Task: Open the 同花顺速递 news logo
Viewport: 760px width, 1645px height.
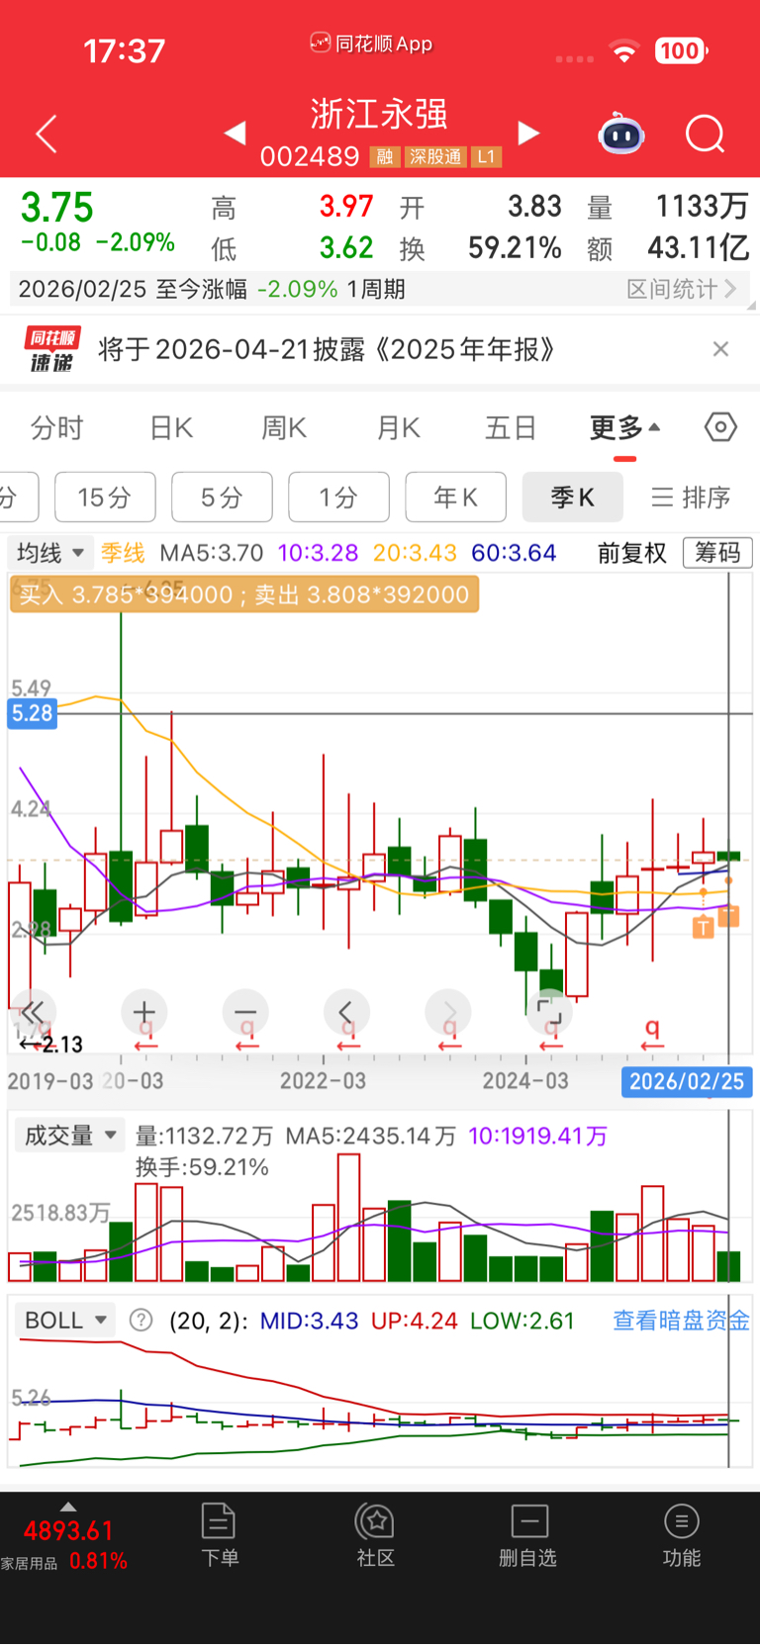Action: point(52,348)
